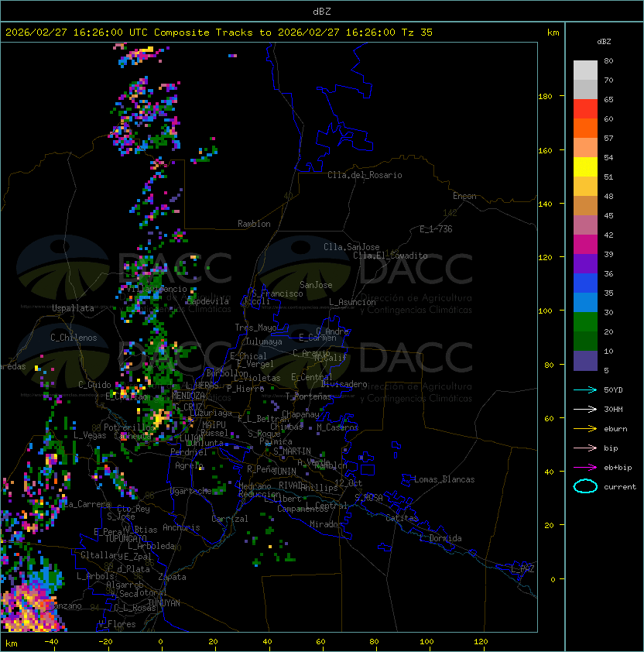Click the '180' tick on right axis

tap(545, 97)
